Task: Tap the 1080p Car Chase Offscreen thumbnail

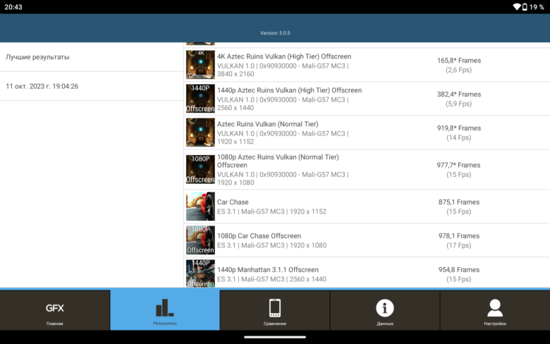Action: [200, 240]
